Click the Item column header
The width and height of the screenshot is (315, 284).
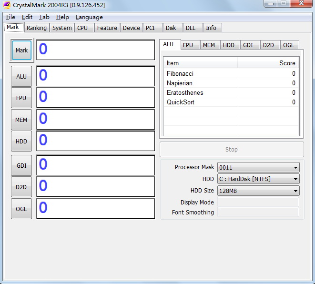(201, 63)
